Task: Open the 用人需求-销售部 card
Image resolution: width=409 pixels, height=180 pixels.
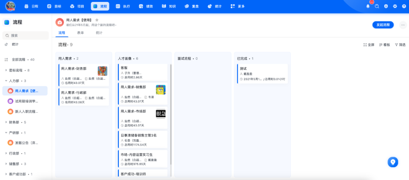Action: point(143,94)
